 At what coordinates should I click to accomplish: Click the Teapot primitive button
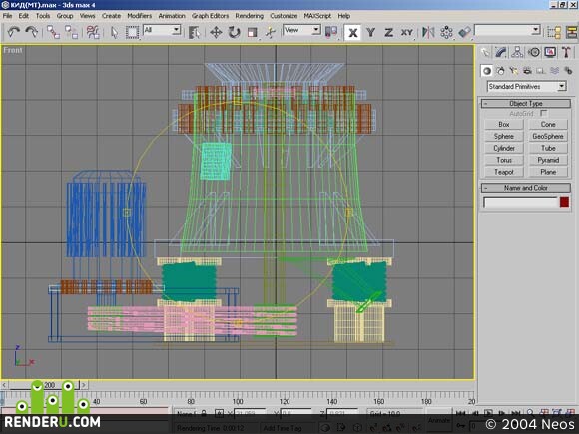click(x=504, y=172)
